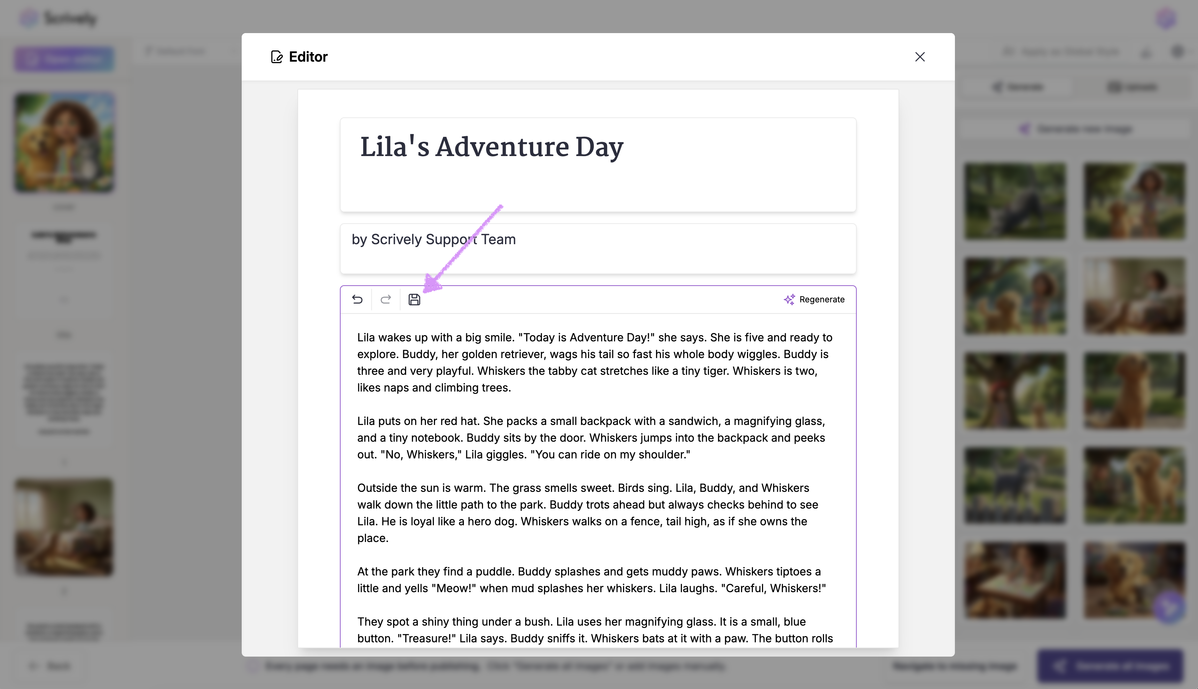Click the Generate new image button

[1076, 129]
